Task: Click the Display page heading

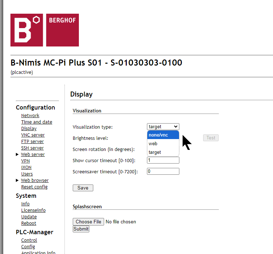Action: tap(81, 94)
